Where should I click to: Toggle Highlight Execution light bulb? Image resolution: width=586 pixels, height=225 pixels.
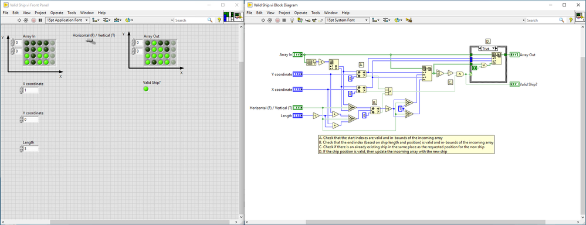point(293,20)
